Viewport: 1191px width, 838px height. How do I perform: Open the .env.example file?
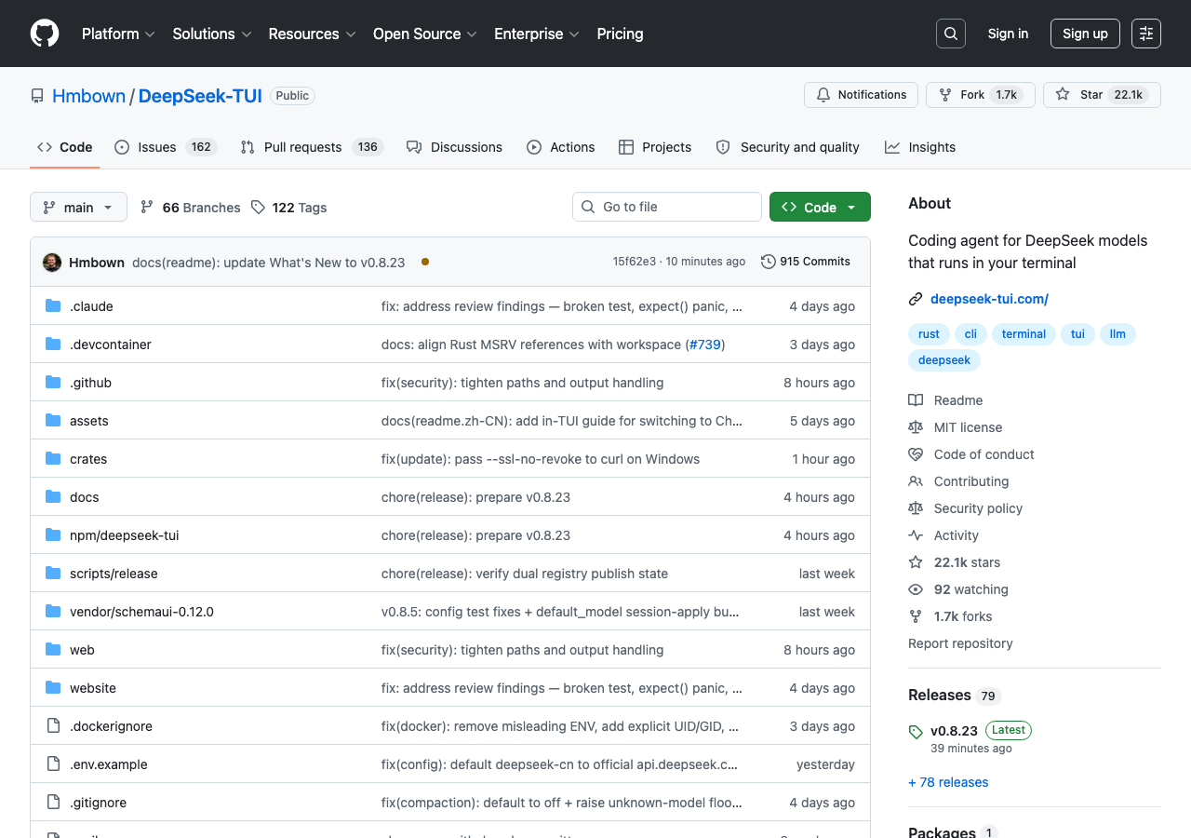coord(108,764)
